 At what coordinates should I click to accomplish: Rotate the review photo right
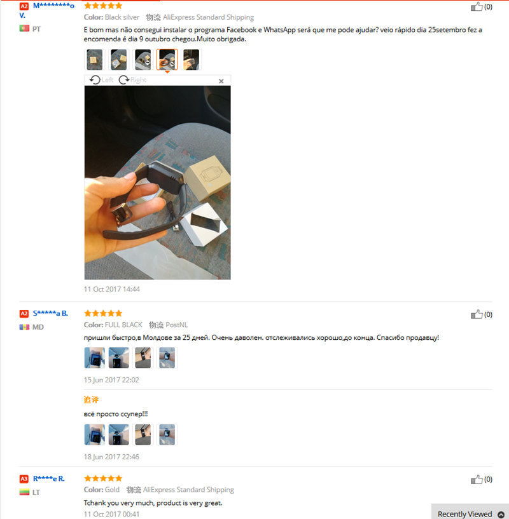[x=132, y=80]
